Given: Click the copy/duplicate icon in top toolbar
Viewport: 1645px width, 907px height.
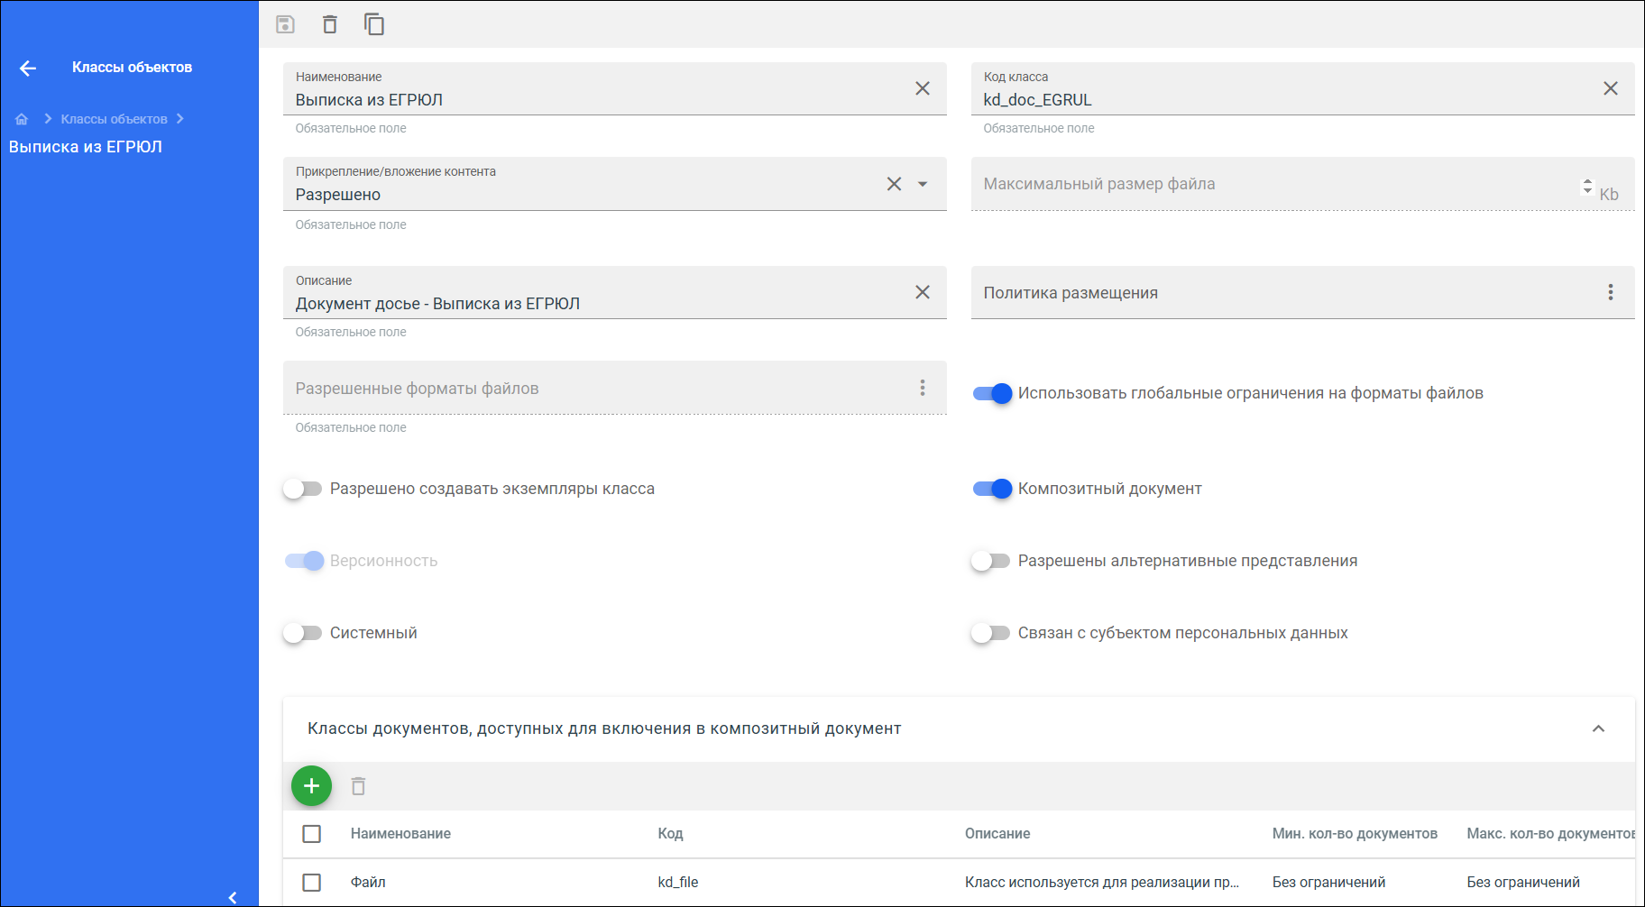Looking at the screenshot, I should click(374, 24).
